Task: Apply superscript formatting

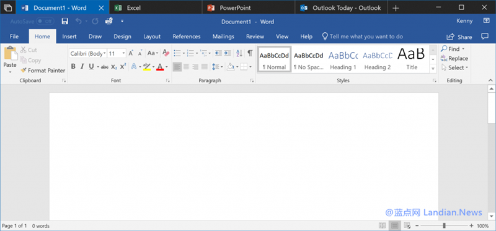Action: click(123, 66)
